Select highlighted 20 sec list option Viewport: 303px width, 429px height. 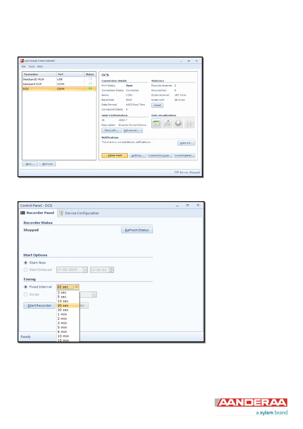[x=68, y=305]
